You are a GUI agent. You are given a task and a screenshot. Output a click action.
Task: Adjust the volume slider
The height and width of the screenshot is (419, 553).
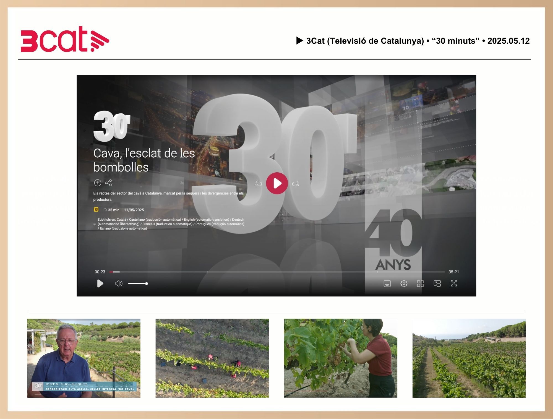pyautogui.click(x=138, y=283)
